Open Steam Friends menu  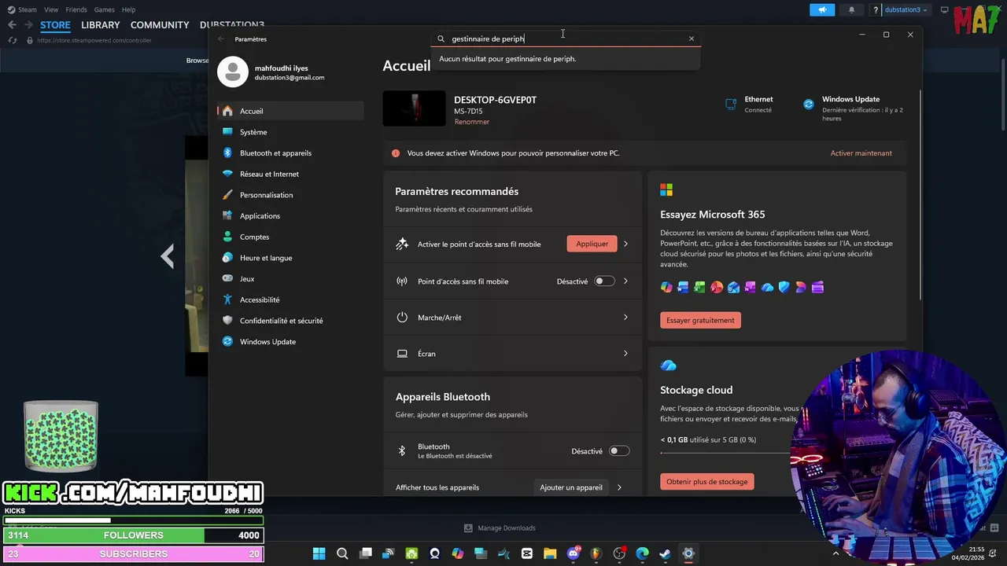coord(76,9)
